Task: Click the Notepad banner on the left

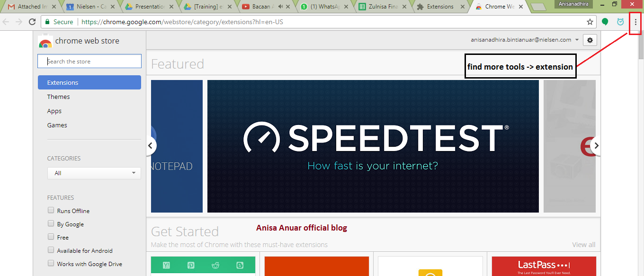Action: coord(177,146)
